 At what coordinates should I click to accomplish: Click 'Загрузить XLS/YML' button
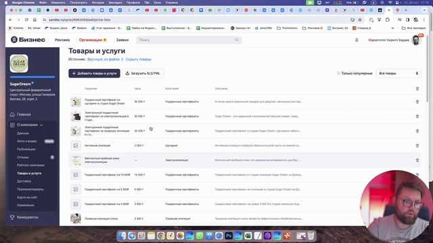coord(143,74)
